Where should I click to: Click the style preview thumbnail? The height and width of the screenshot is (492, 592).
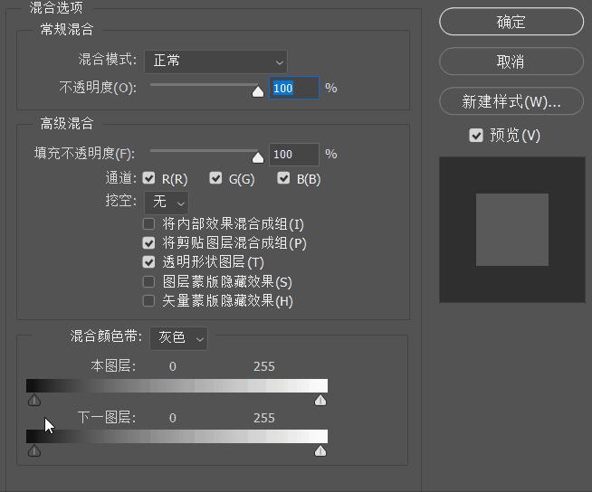512,230
